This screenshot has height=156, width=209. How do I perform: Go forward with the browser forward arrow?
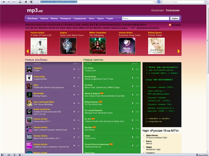[9, 2]
